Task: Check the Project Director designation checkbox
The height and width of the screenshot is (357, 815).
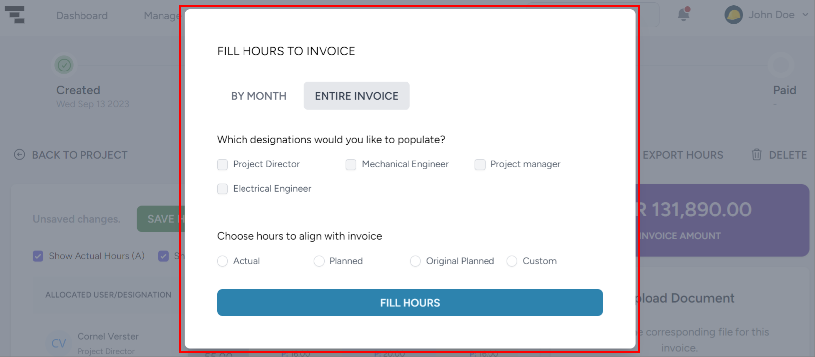Action: click(222, 164)
